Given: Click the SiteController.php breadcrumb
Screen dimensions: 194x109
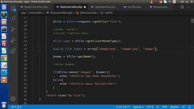Looking at the screenshot, I should tap(59, 13).
